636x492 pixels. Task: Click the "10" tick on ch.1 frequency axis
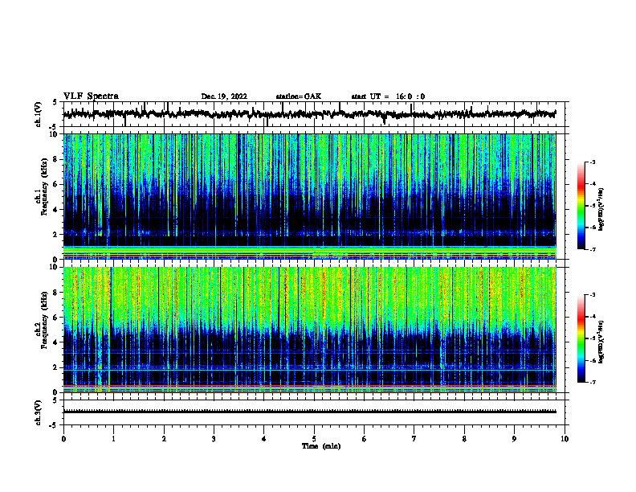point(54,134)
